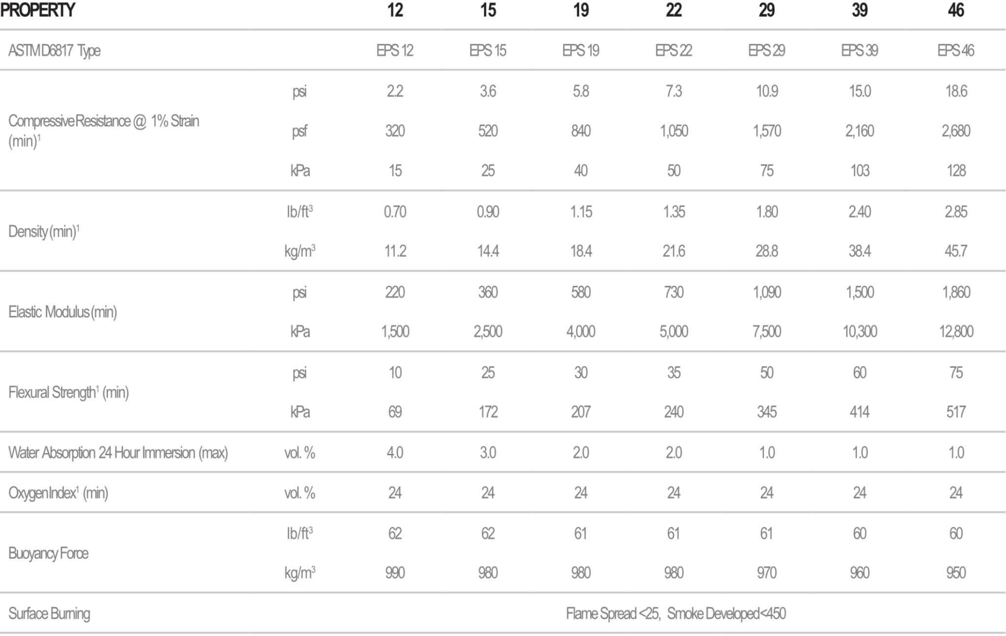
Task: Select the 2,680 psf compressive resistance value
Action: point(955,131)
